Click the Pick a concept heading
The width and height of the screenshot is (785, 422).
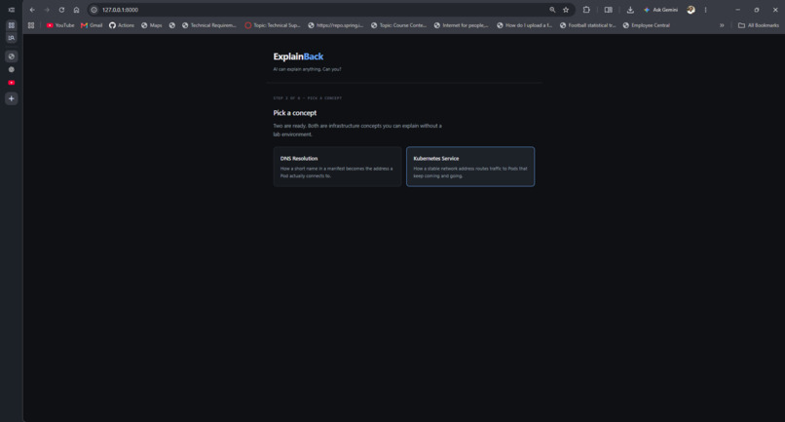(295, 113)
